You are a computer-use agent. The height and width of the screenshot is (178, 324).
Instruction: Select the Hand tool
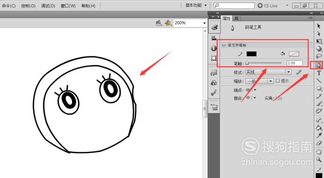click(319, 152)
